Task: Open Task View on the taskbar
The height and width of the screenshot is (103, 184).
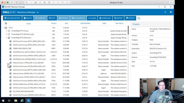Action: (x=9, y=100)
